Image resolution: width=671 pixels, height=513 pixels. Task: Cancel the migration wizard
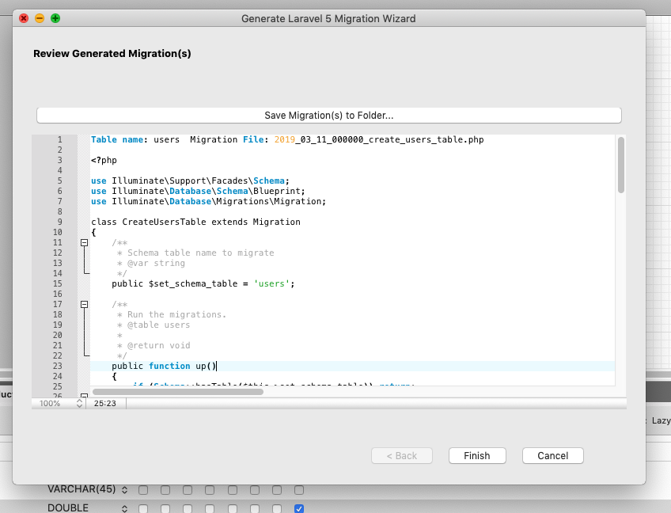552,456
